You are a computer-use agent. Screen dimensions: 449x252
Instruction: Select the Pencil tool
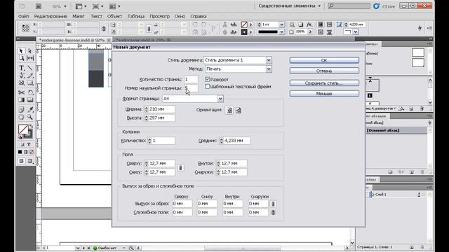click(x=30, y=76)
